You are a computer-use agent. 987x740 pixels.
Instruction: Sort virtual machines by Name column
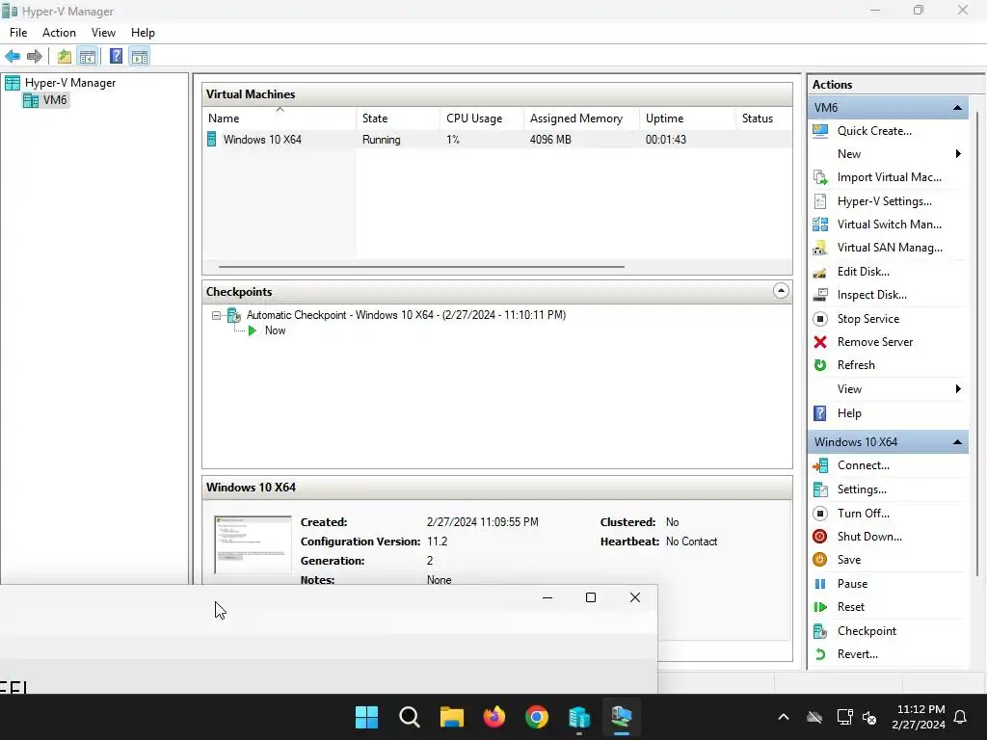tap(280, 119)
